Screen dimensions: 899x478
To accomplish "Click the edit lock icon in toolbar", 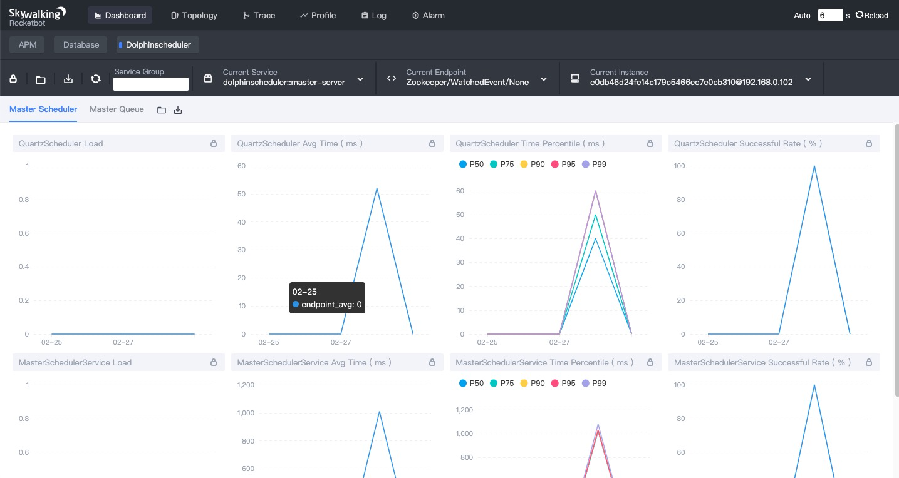I will (13, 79).
